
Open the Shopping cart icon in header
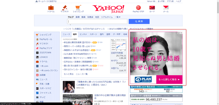coord(78,8)
